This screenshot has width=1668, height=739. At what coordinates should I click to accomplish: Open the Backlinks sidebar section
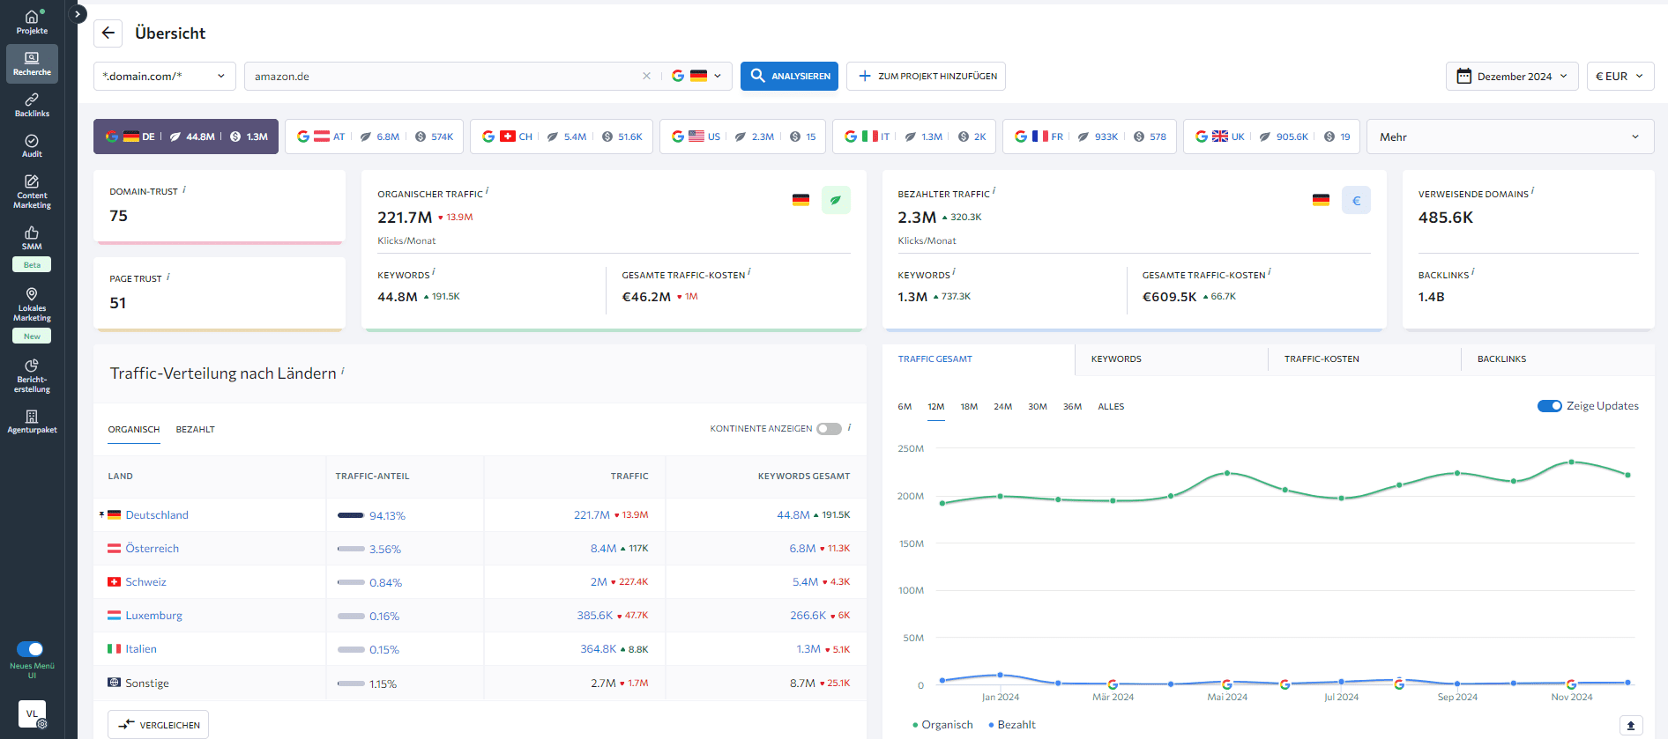pyautogui.click(x=32, y=105)
